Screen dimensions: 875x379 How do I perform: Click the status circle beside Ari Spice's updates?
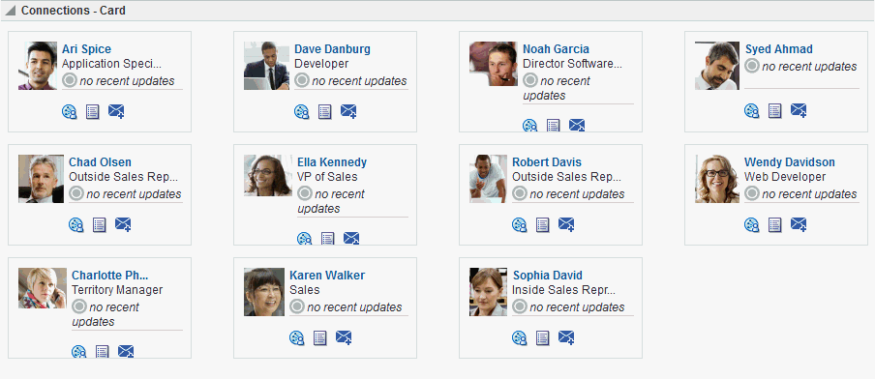(x=69, y=80)
